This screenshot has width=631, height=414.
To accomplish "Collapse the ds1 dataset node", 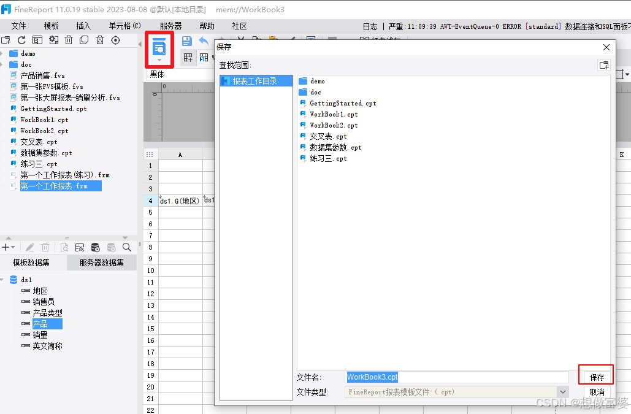I will pos(2,280).
